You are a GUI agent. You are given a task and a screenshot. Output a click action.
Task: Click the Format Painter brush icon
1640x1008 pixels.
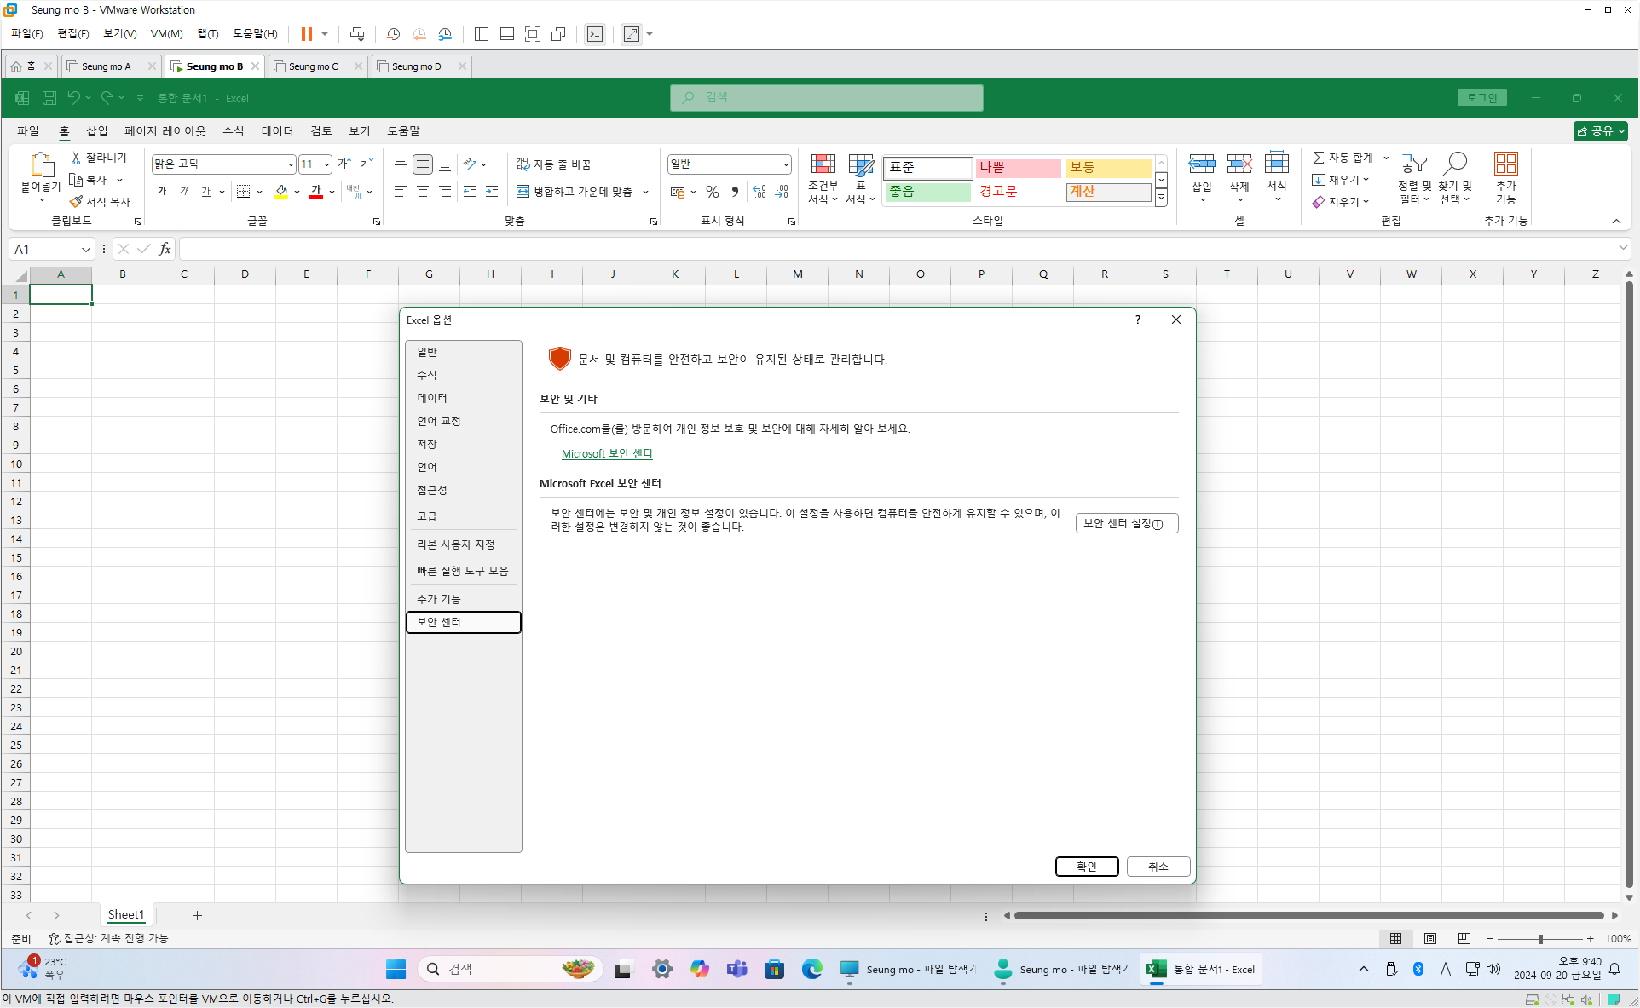(x=77, y=202)
